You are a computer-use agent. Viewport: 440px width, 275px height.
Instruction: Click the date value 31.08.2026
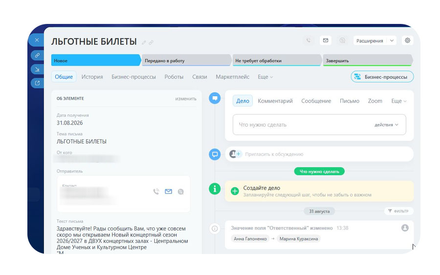(69, 123)
